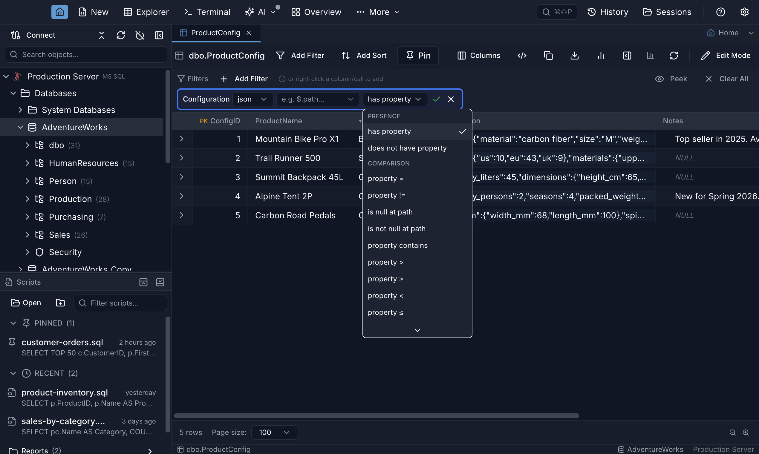Image resolution: width=759 pixels, height=454 pixels.
Task: Expand the System Databases folder
Action: point(20,110)
